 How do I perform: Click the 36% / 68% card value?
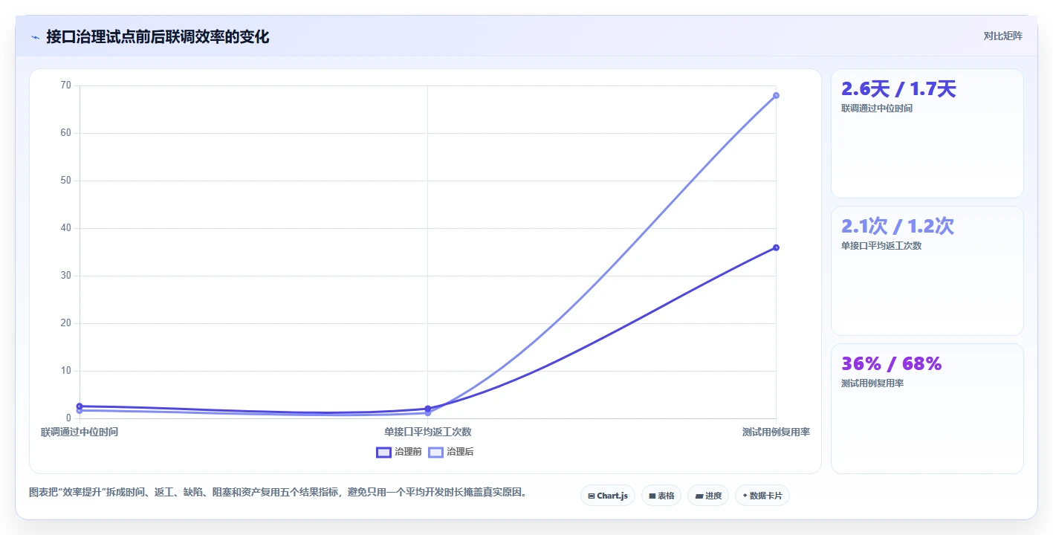(x=892, y=363)
